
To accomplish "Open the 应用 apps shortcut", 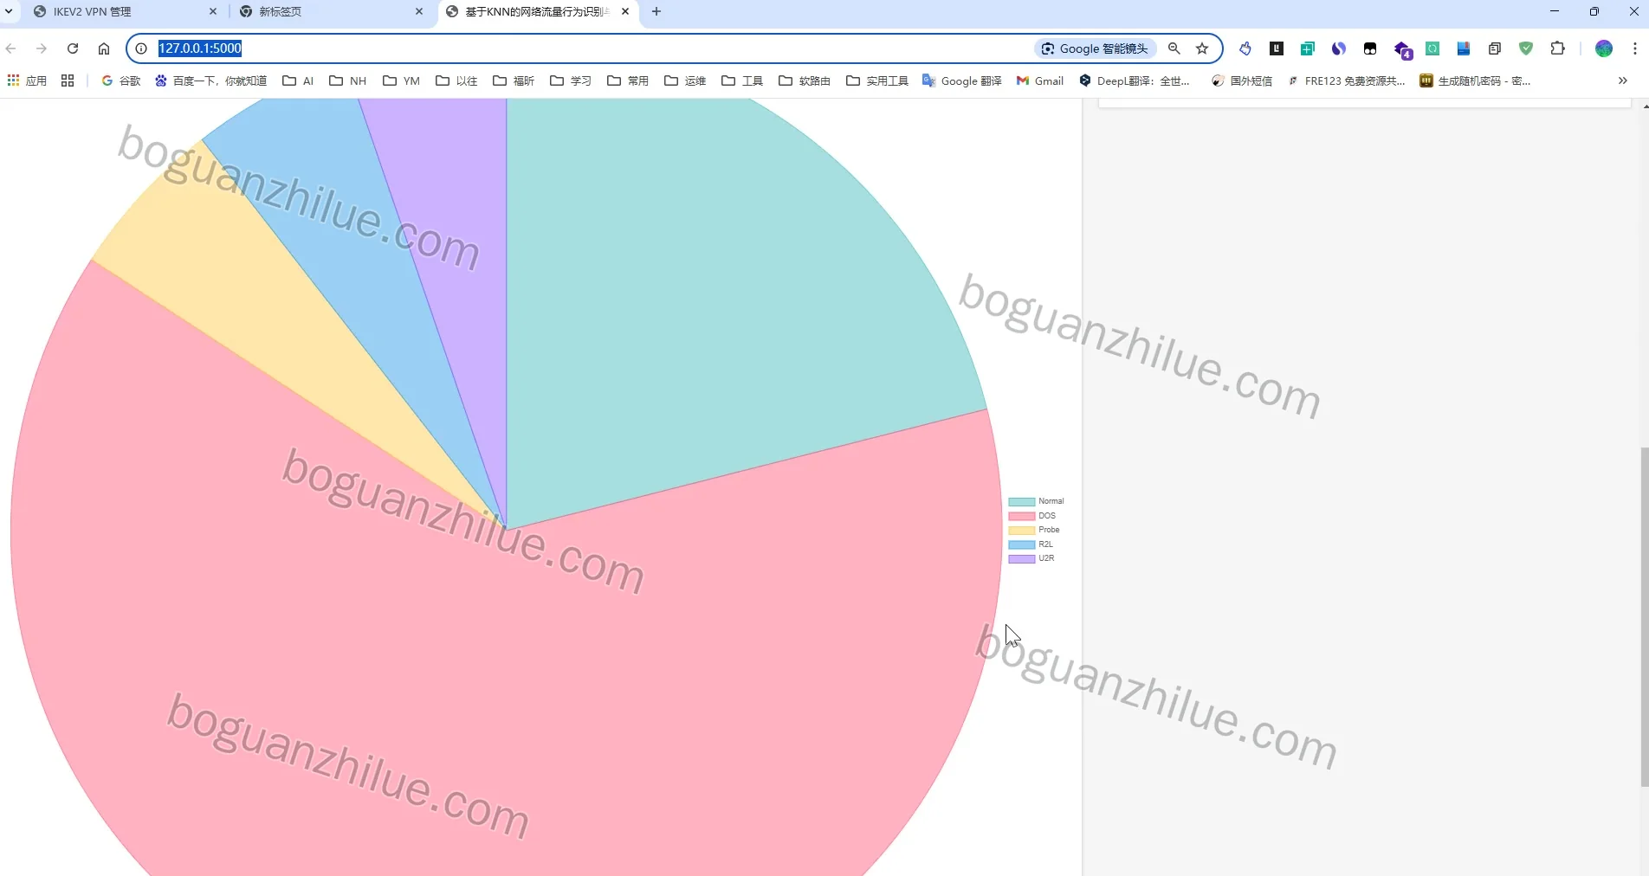I will 27,81.
